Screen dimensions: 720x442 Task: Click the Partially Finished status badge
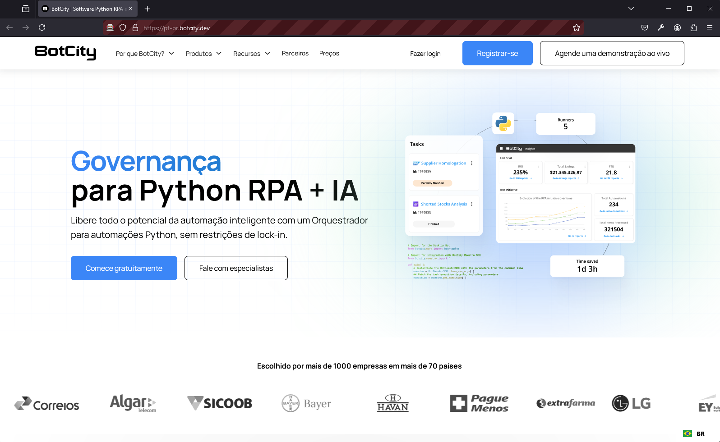[432, 183]
